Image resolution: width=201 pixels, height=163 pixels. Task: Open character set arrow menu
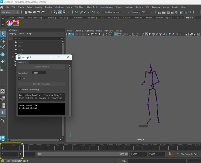click(178, 154)
